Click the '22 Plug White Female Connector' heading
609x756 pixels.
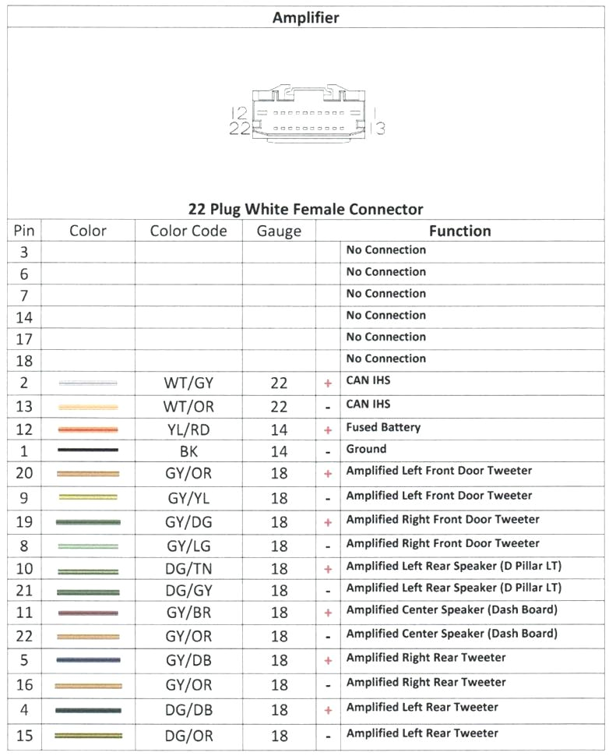pos(305,209)
